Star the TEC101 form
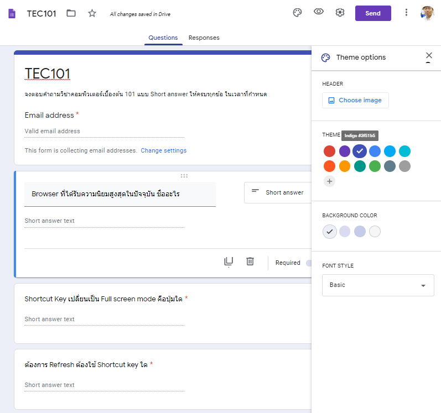Image resolution: width=441 pixels, height=413 pixels. 92,13
